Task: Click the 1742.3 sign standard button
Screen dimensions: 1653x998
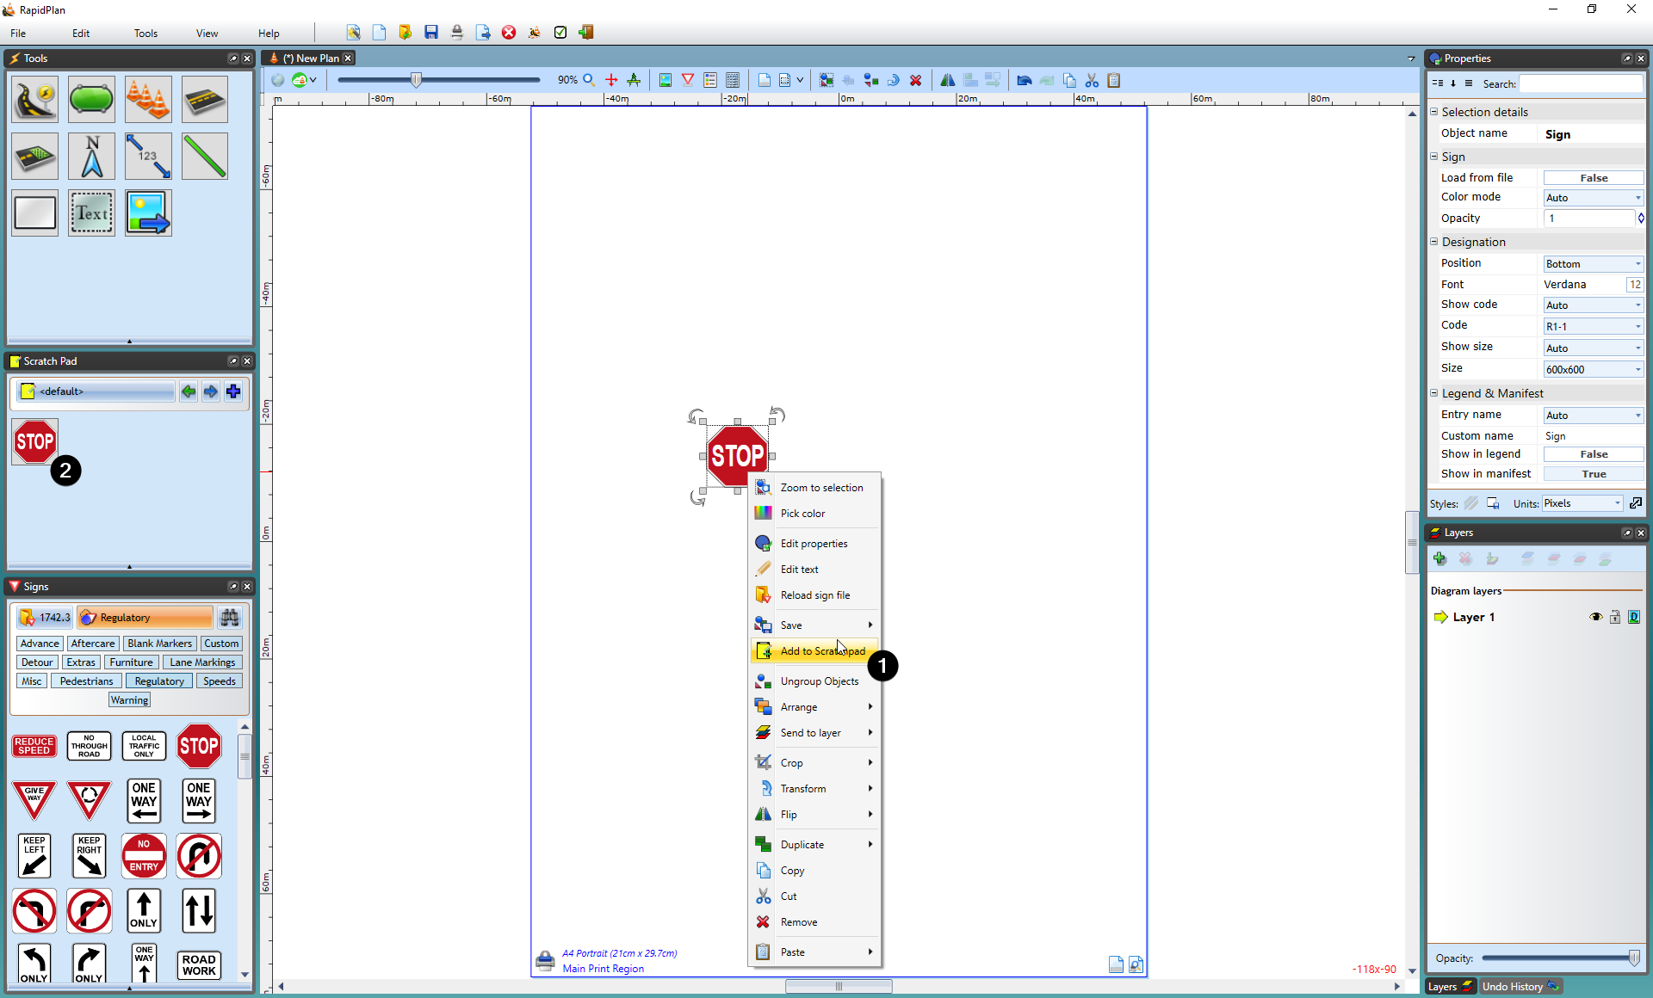Action: (46, 618)
